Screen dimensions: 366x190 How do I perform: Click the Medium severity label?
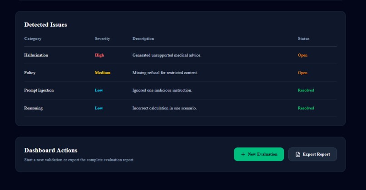coord(103,73)
